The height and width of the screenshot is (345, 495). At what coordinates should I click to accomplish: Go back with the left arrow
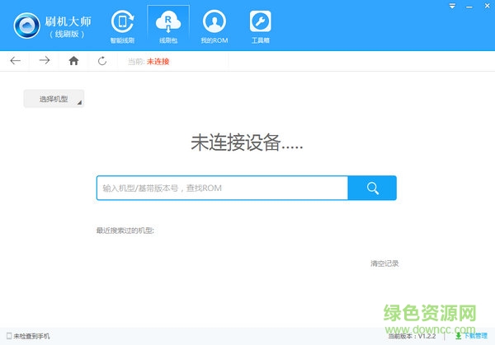pos(15,60)
